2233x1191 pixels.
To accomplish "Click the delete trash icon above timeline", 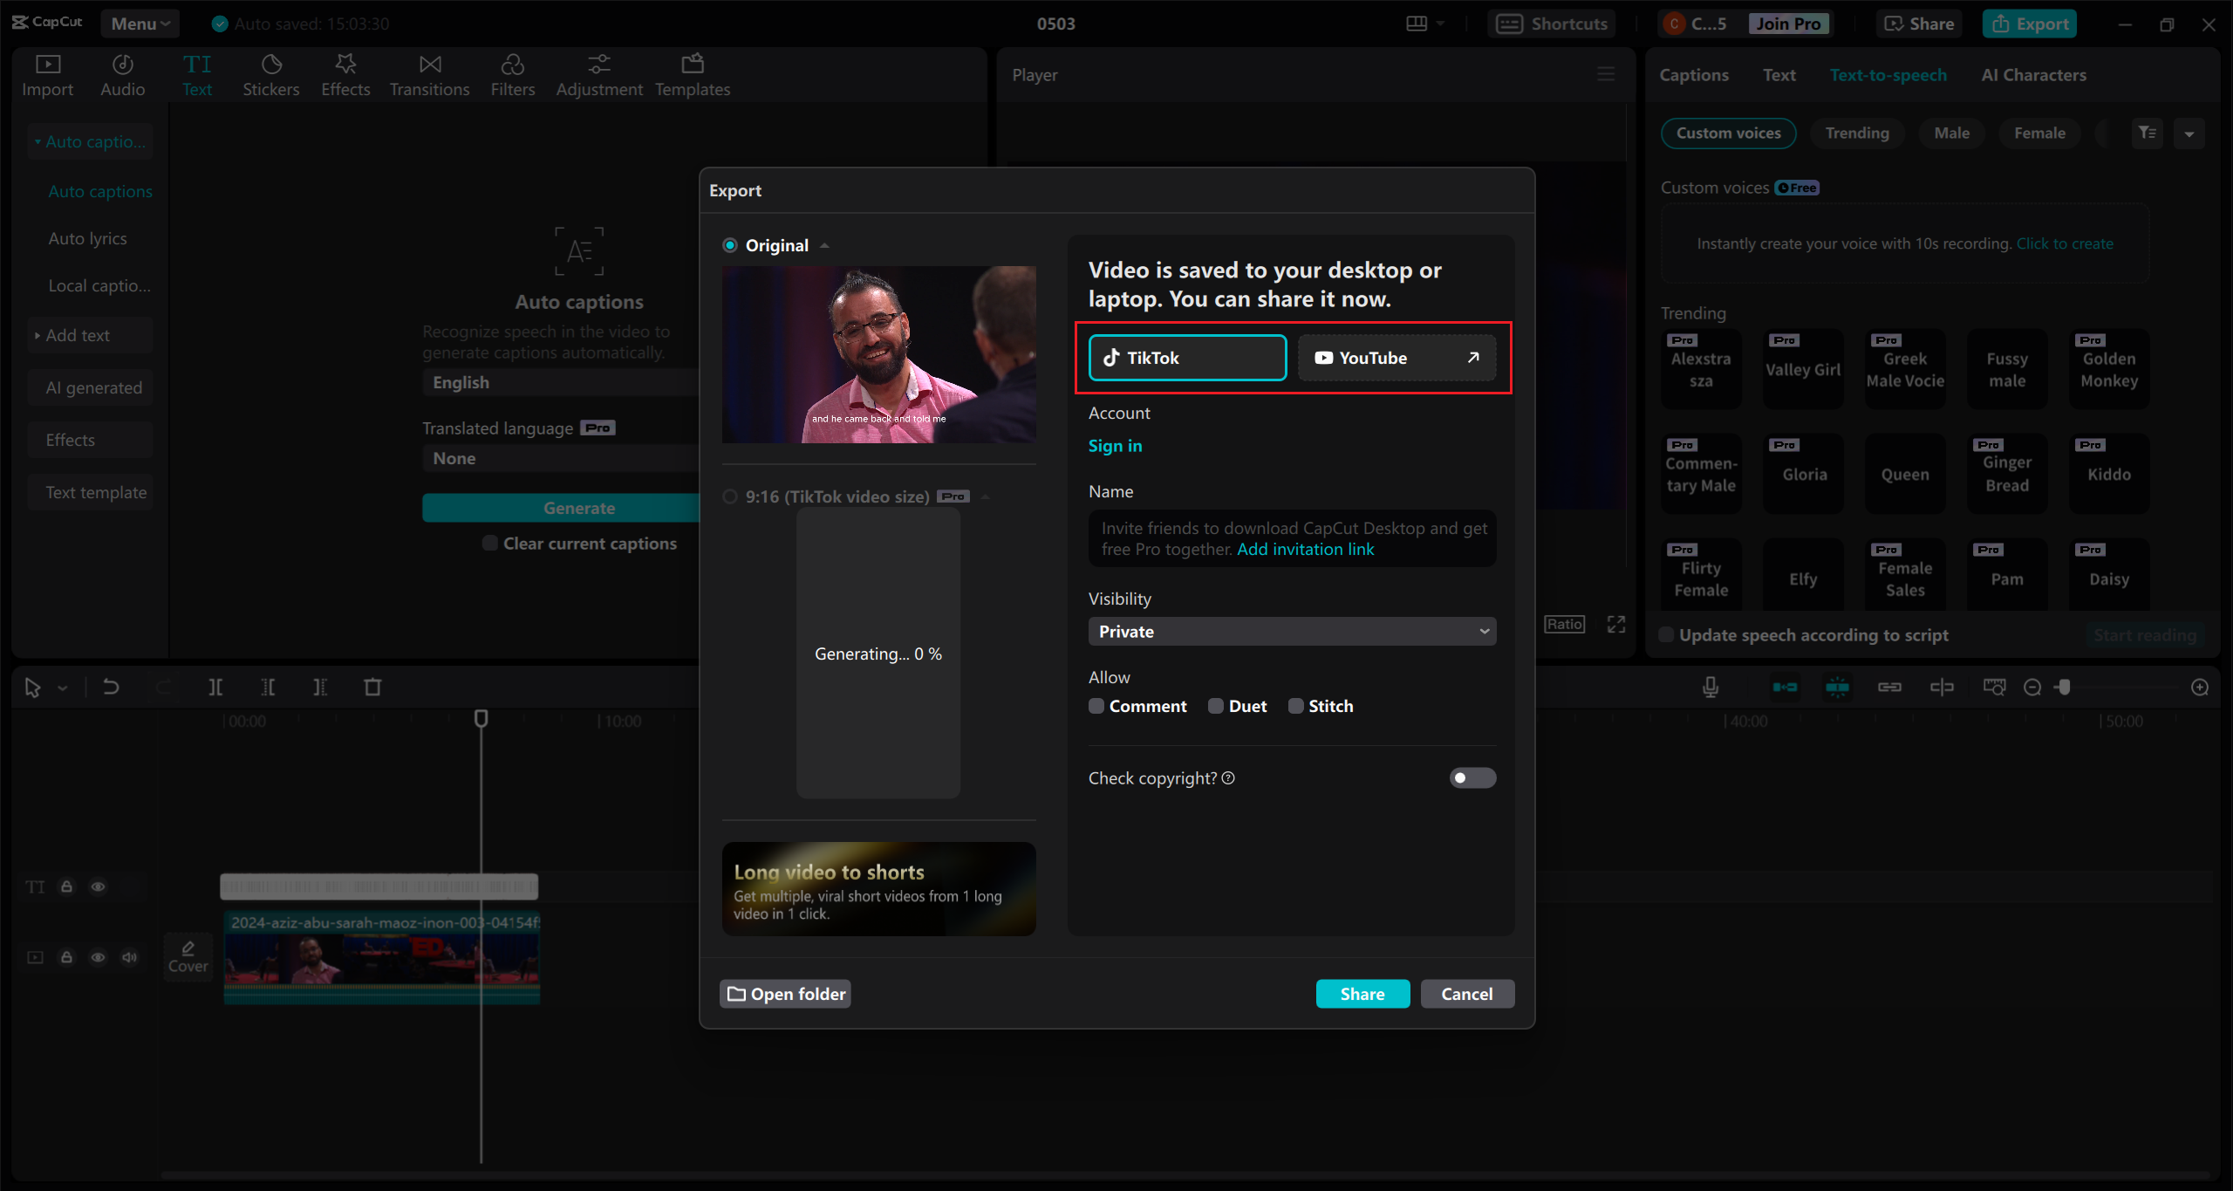I will (372, 688).
